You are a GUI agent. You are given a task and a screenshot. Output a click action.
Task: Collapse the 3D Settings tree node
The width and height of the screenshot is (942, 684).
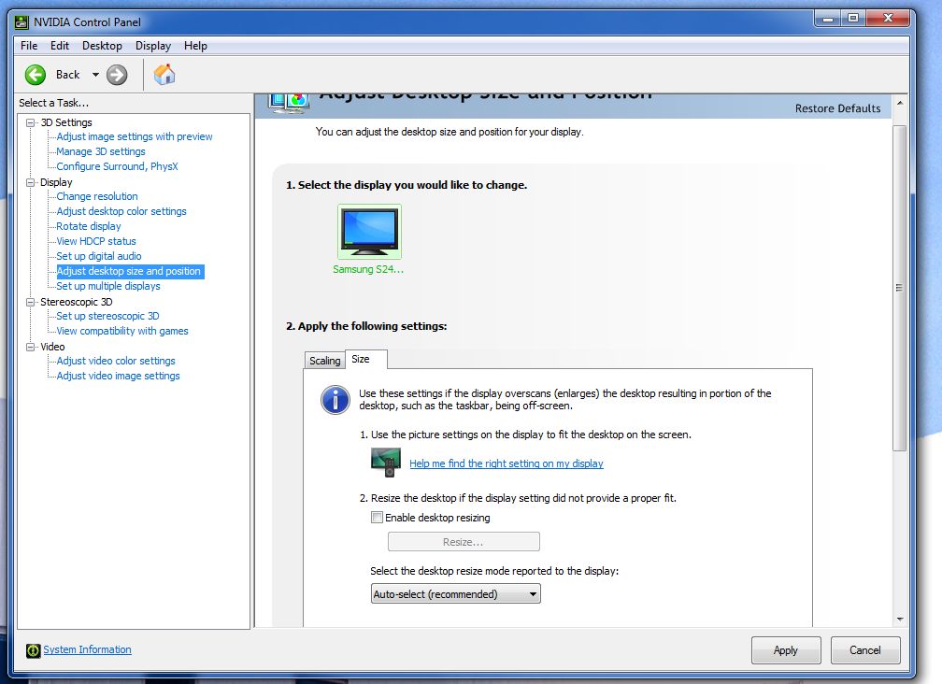click(30, 122)
